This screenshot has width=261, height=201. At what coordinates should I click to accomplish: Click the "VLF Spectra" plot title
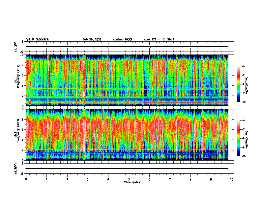pyautogui.click(x=37, y=39)
